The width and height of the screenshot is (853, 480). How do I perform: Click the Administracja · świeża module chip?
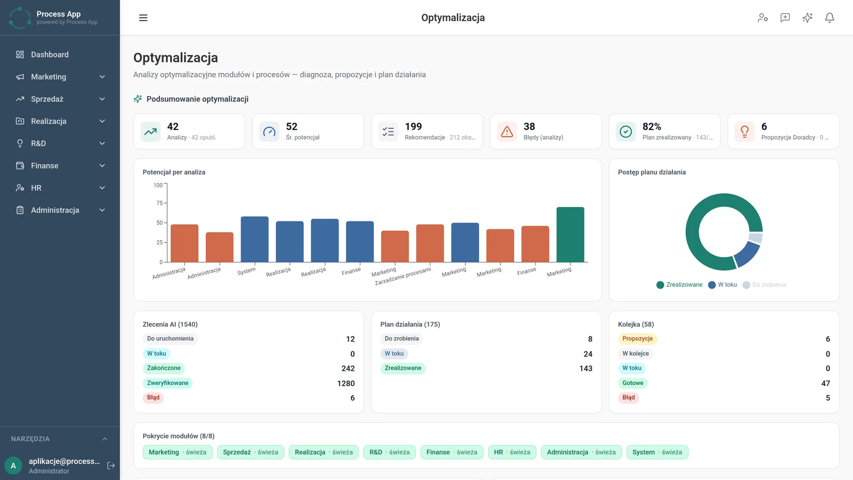click(x=581, y=452)
